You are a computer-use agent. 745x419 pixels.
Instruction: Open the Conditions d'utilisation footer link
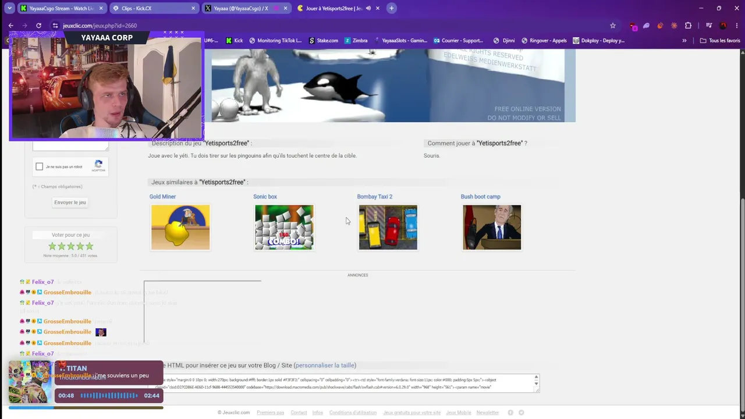coord(353,413)
